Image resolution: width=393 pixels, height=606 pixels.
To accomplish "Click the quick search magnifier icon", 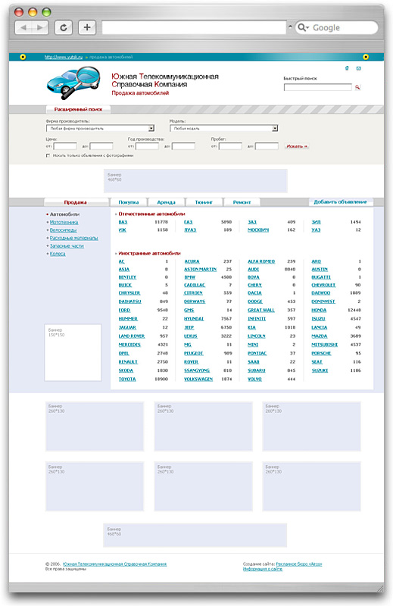I will [357, 87].
